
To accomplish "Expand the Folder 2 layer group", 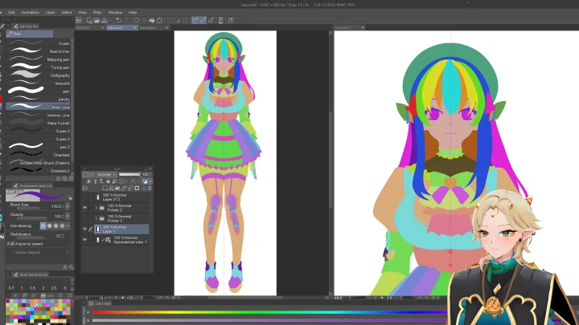I will pos(96,208).
